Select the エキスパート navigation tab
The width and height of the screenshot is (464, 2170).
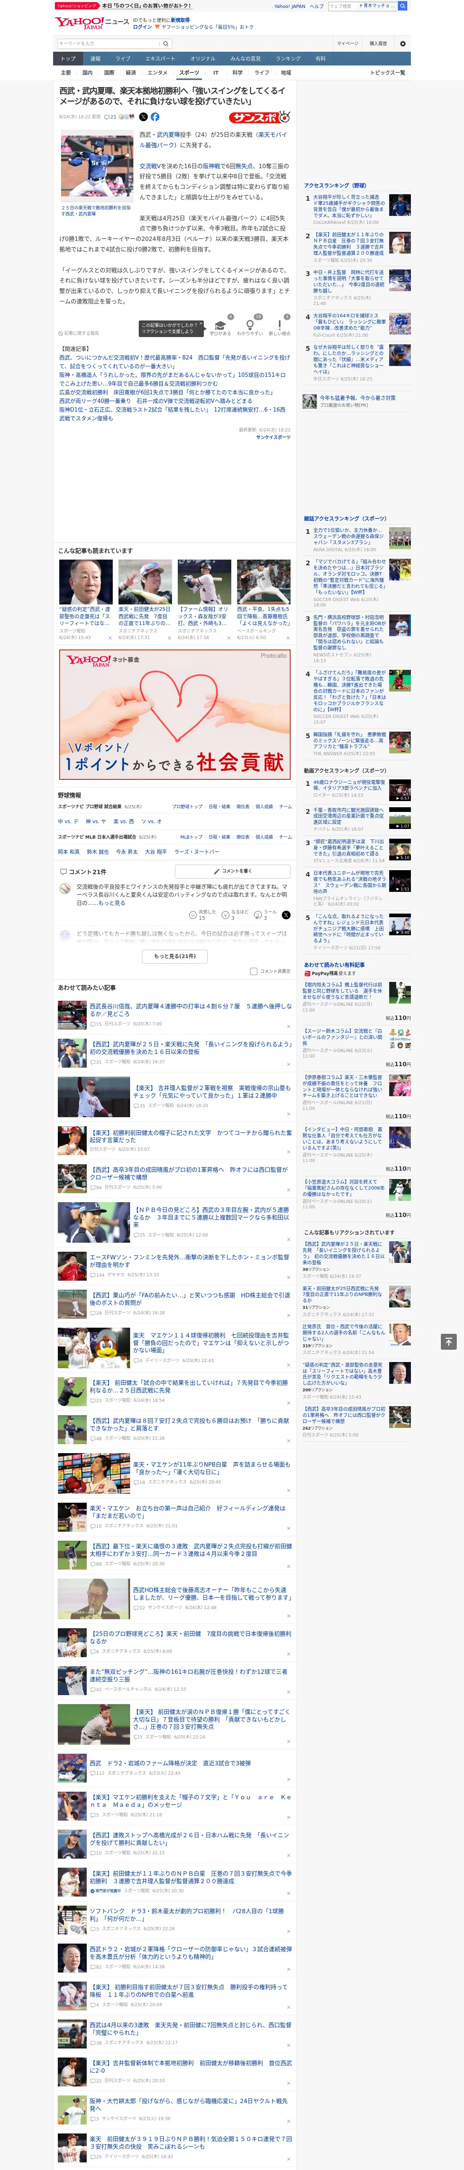coord(160,58)
